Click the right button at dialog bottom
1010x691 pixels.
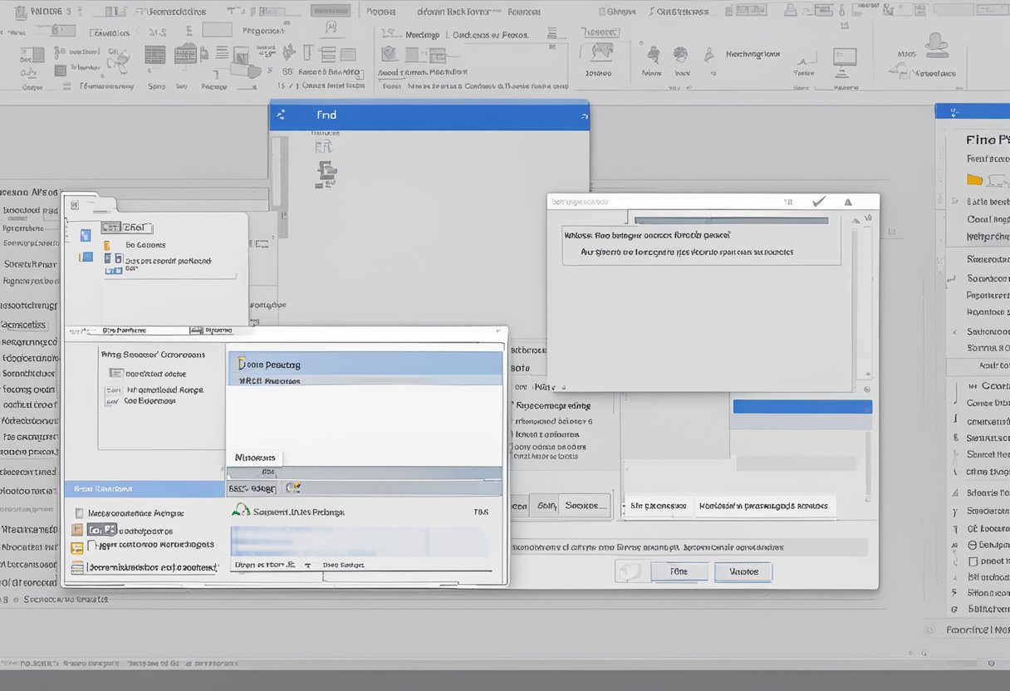[x=743, y=571]
